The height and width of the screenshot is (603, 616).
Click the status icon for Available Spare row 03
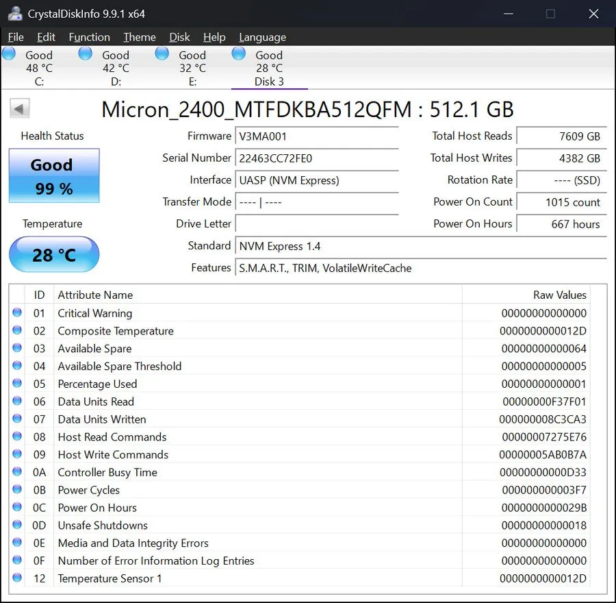[17, 347]
